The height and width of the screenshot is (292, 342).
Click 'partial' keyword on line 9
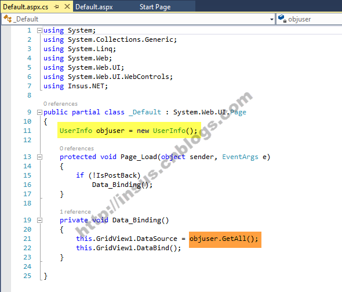tap(86, 112)
